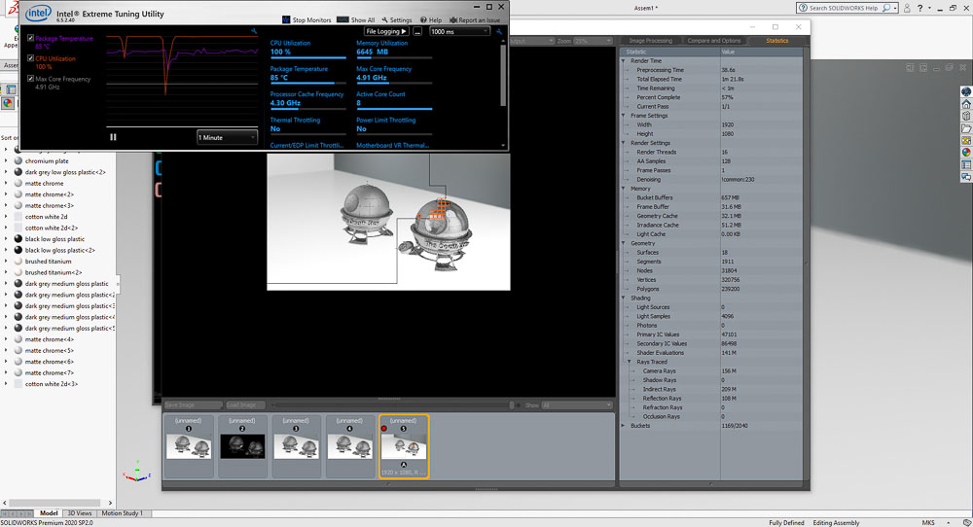973x527 pixels.
Task: Click Stop Monitors in Intel XTU
Action: click(x=306, y=19)
